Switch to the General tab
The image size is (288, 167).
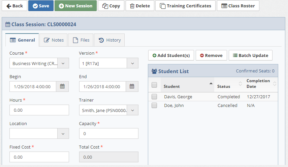pyautogui.click(x=22, y=40)
